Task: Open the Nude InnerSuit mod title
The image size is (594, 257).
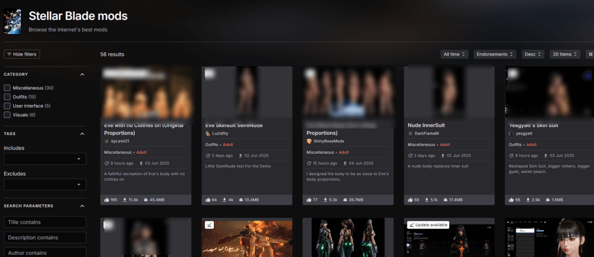Action: pos(426,125)
